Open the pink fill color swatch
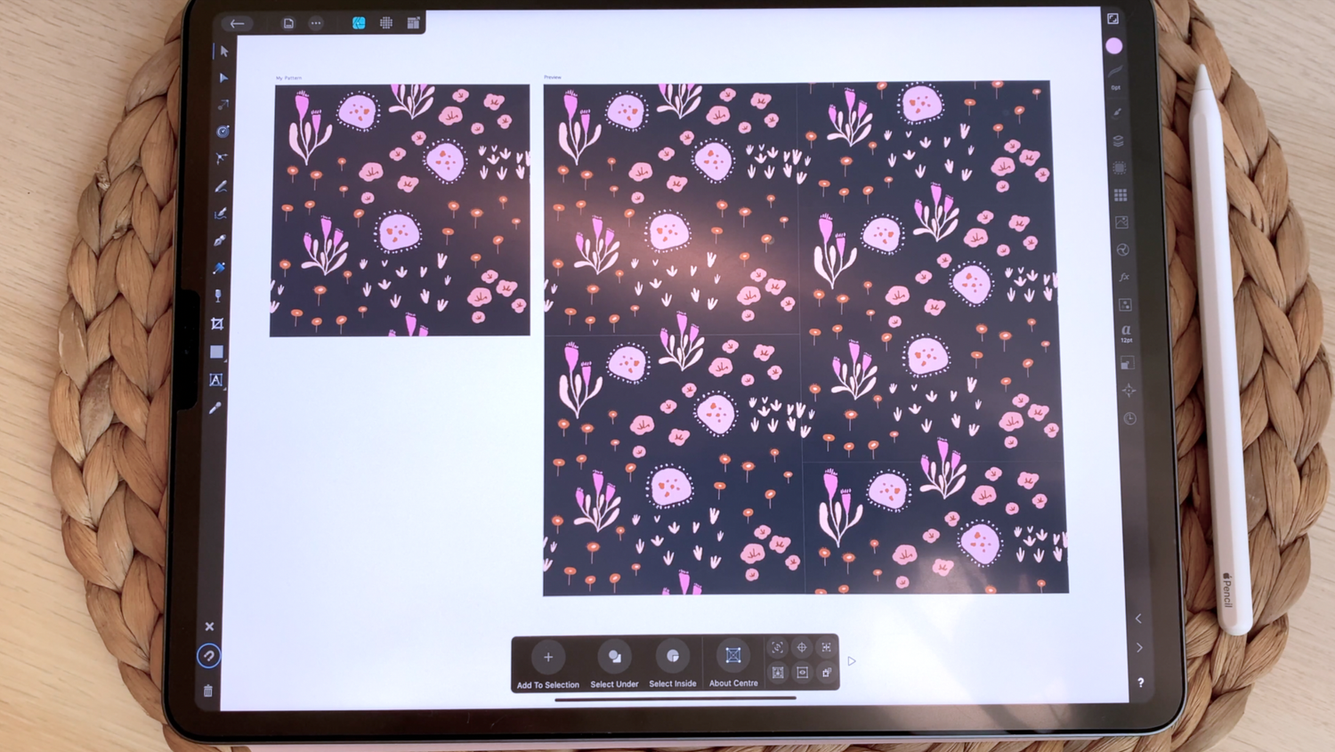 click(1115, 46)
